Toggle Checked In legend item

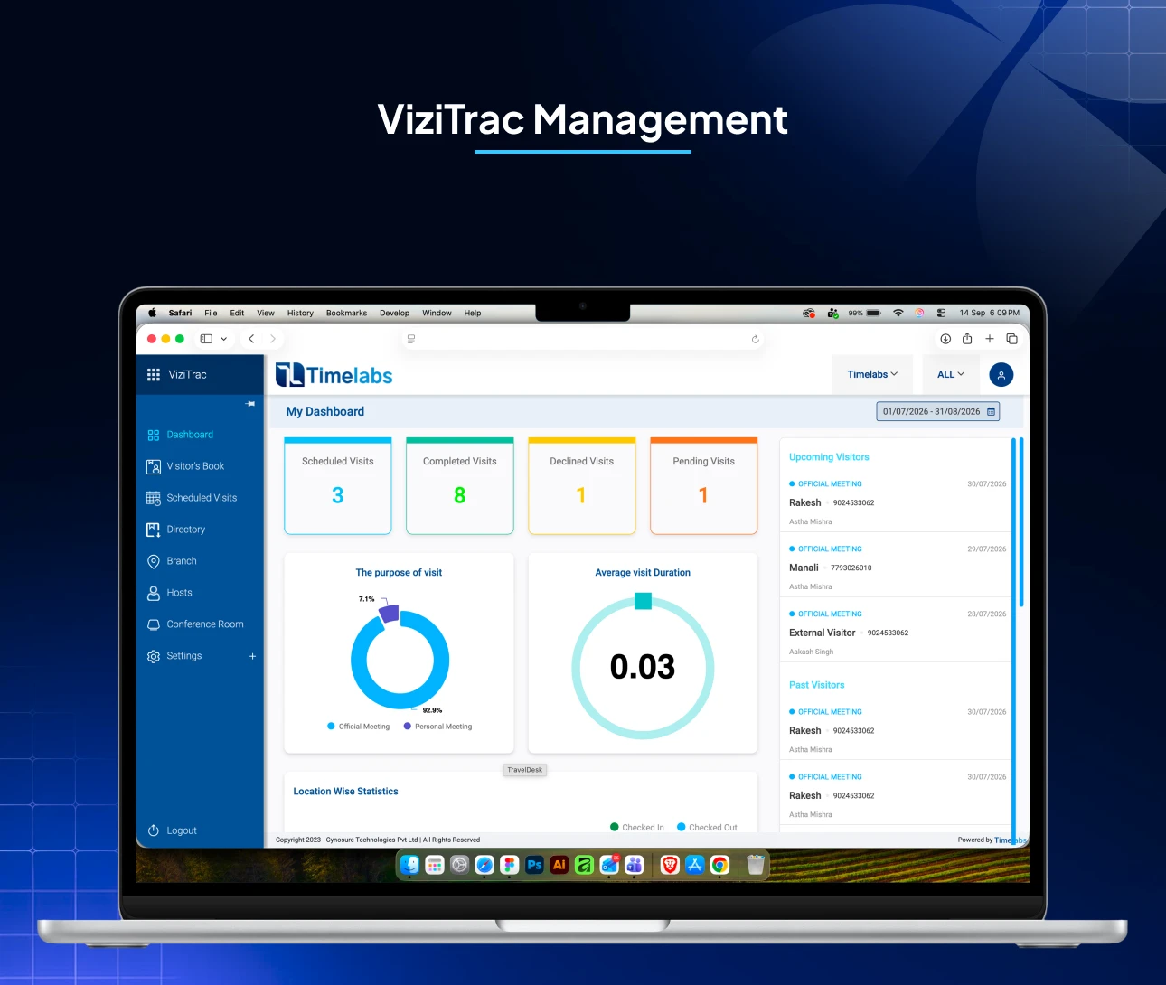(x=637, y=827)
